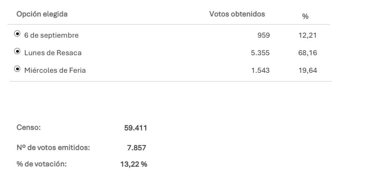Image resolution: width=387 pixels, height=196 pixels.
Task: Click the 68,16 percentage value
Action: tap(308, 53)
